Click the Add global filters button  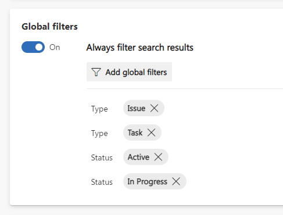tap(129, 72)
